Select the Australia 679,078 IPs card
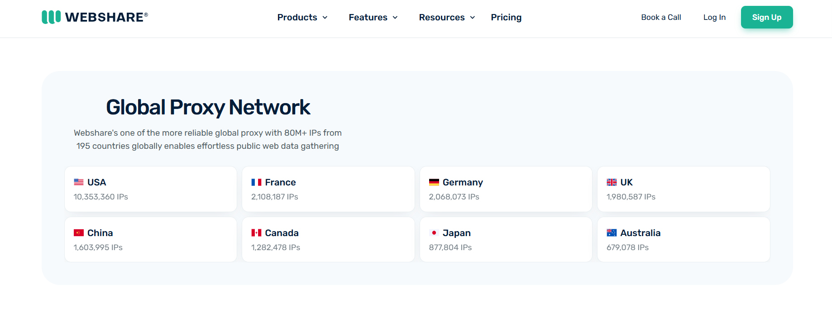This screenshot has height=327, width=832. tap(684, 240)
